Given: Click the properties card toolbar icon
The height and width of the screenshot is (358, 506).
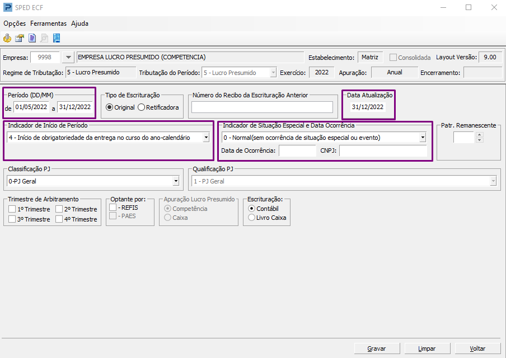Looking at the screenshot, I should (20, 39).
